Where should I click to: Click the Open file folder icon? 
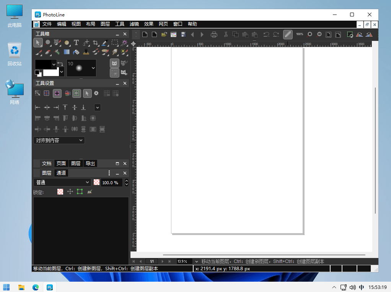click(164, 34)
